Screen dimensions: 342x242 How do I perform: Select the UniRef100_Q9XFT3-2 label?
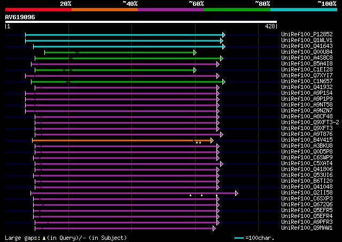click(310, 122)
